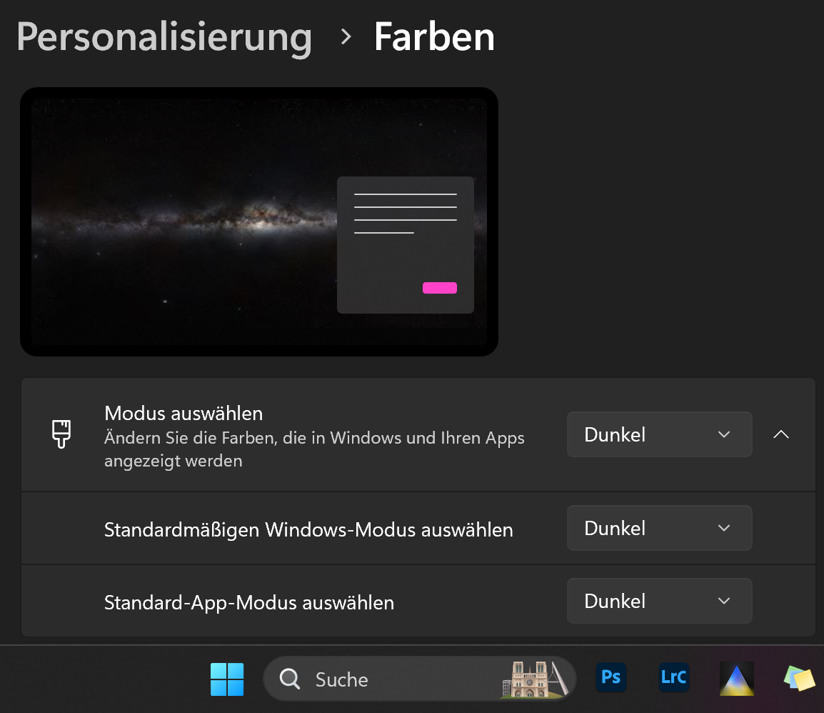Click the prism app icon in the taskbar
This screenshot has width=824, height=713.
click(x=736, y=679)
